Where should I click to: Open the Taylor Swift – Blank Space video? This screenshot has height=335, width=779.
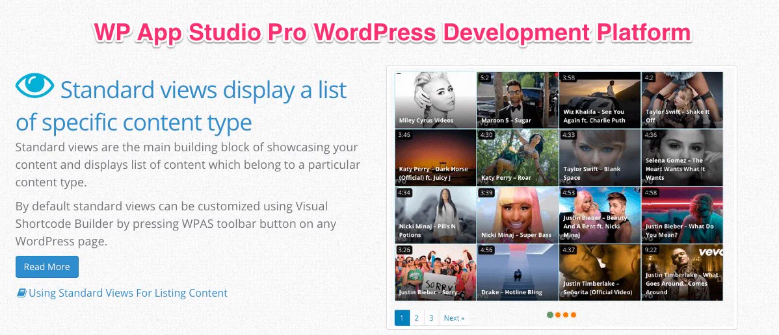[x=600, y=158]
